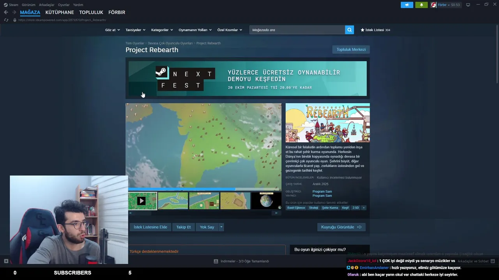The image size is (499, 280).
Task: Switch to Big Picture mode icon
Action: (468, 5)
